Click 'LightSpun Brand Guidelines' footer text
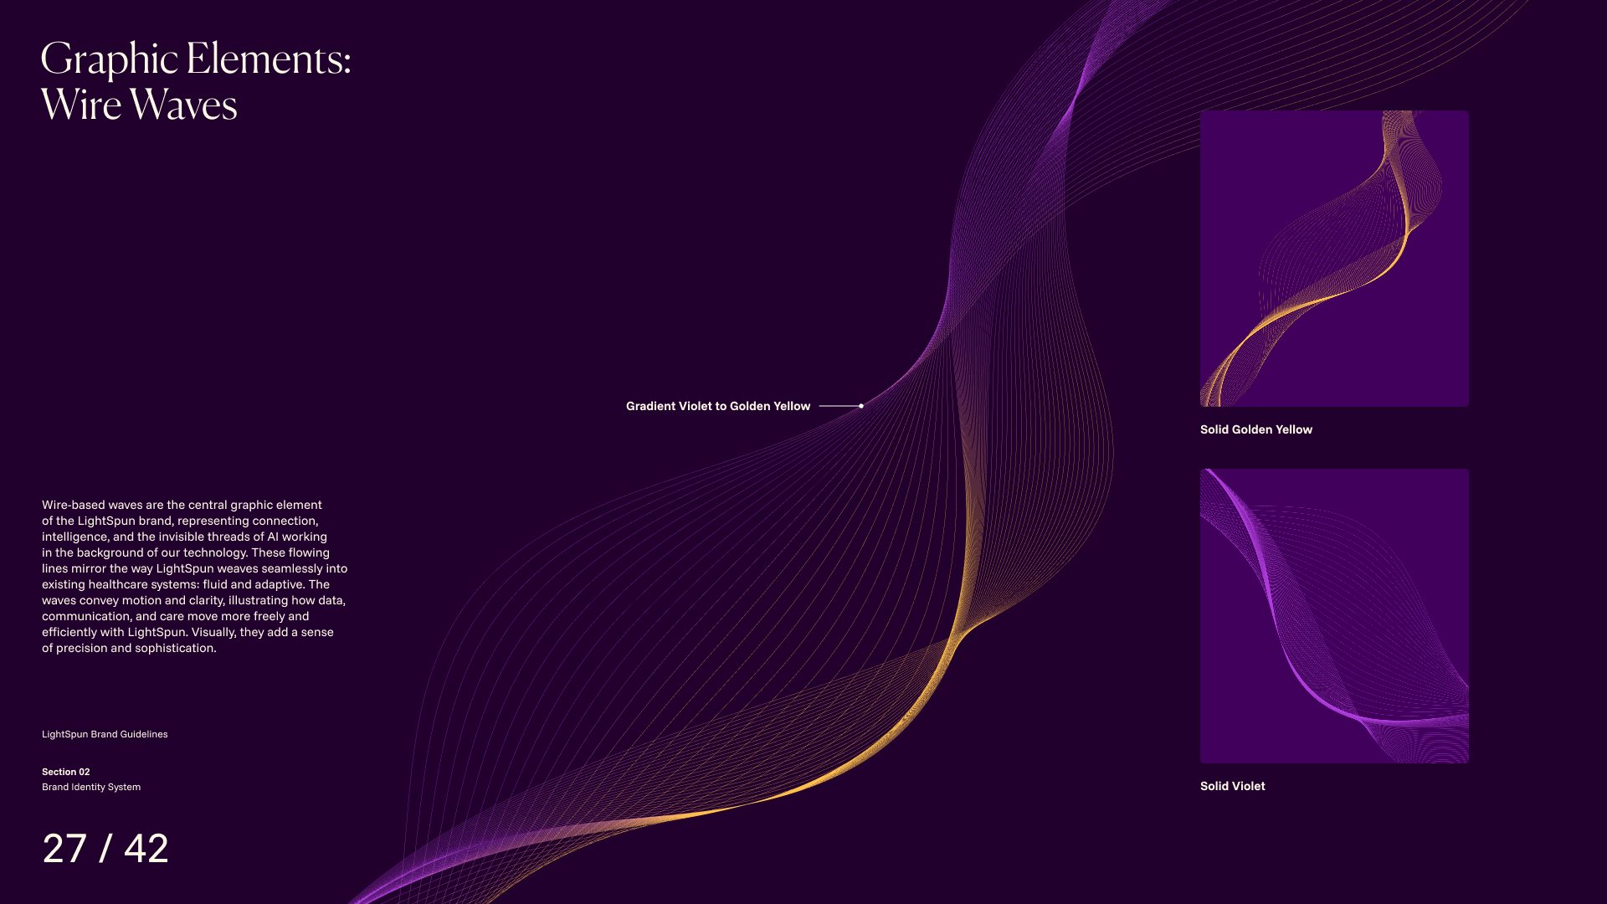 (105, 734)
